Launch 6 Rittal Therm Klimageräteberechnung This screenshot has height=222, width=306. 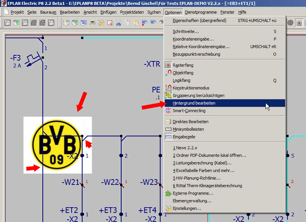point(225,186)
